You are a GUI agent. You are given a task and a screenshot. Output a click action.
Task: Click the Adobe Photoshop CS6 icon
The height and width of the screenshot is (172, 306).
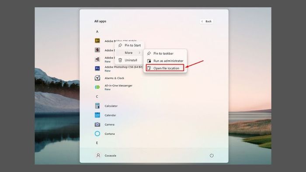pyautogui.click(x=97, y=69)
